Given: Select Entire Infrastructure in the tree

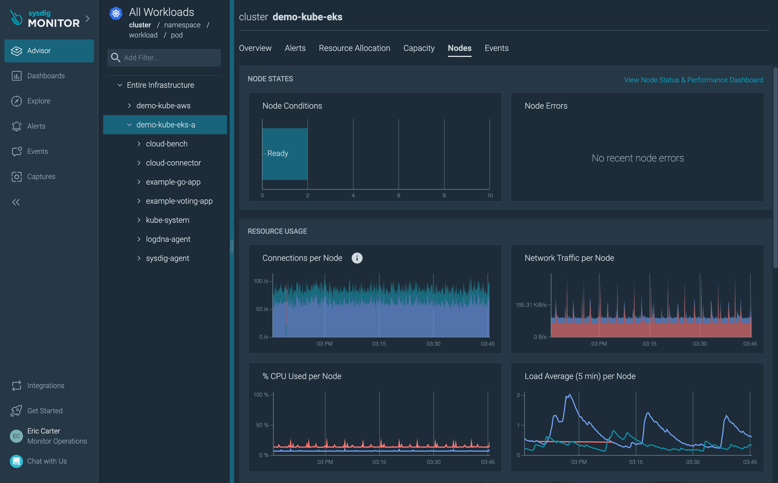Looking at the screenshot, I should coord(160,85).
